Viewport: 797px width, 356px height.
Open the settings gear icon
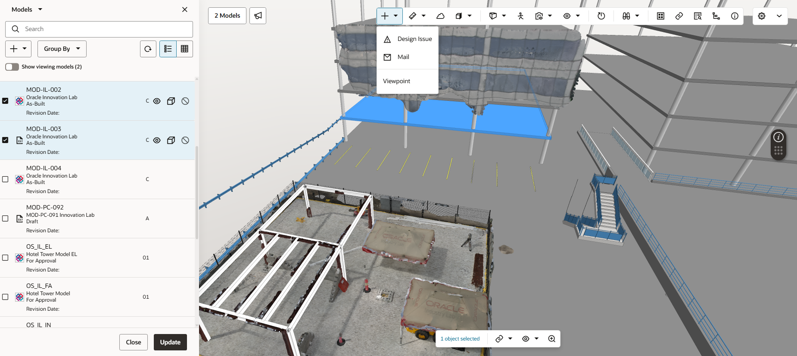[762, 16]
